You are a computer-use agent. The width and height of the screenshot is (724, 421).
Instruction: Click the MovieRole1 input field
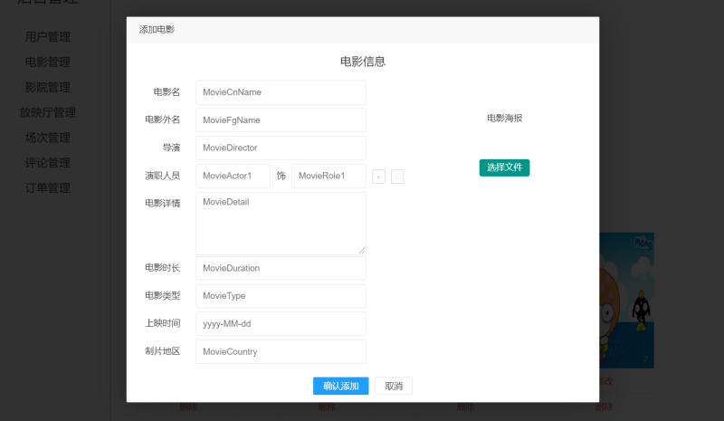click(329, 176)
